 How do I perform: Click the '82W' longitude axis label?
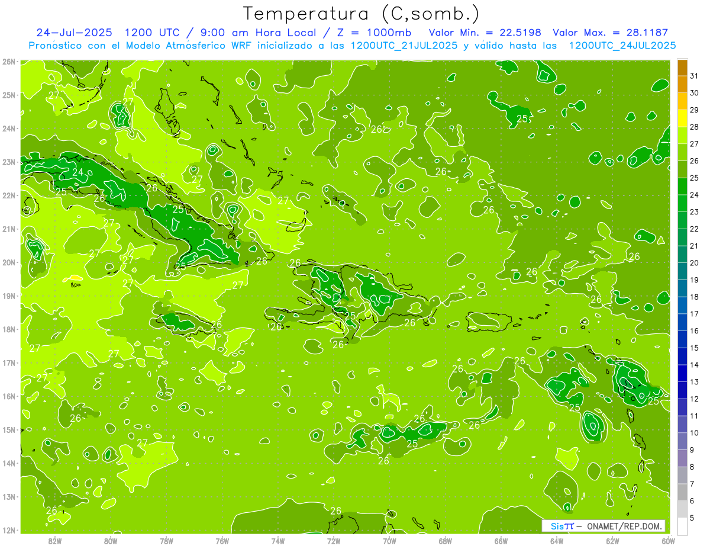coord(55,541)
